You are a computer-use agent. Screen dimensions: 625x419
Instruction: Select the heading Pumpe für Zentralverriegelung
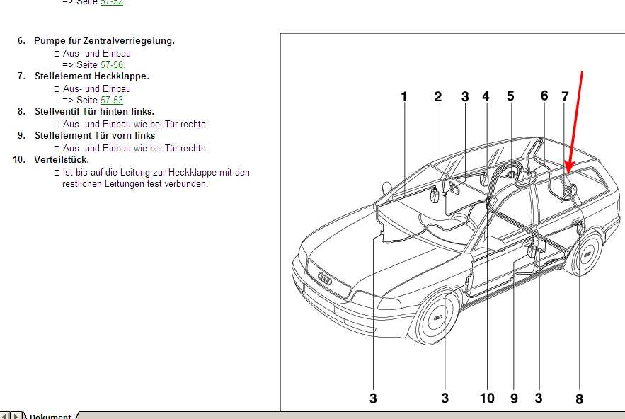[x=104, y=40]
